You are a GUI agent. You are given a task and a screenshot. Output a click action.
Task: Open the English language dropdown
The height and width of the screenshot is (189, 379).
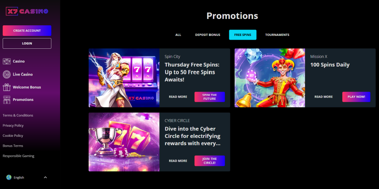pyautogui.click(x=27, y=177)
